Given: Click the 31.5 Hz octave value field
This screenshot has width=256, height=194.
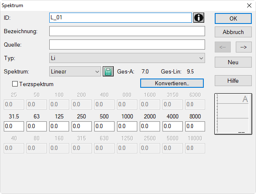Looking at the screenshot, I should [14, 126].
